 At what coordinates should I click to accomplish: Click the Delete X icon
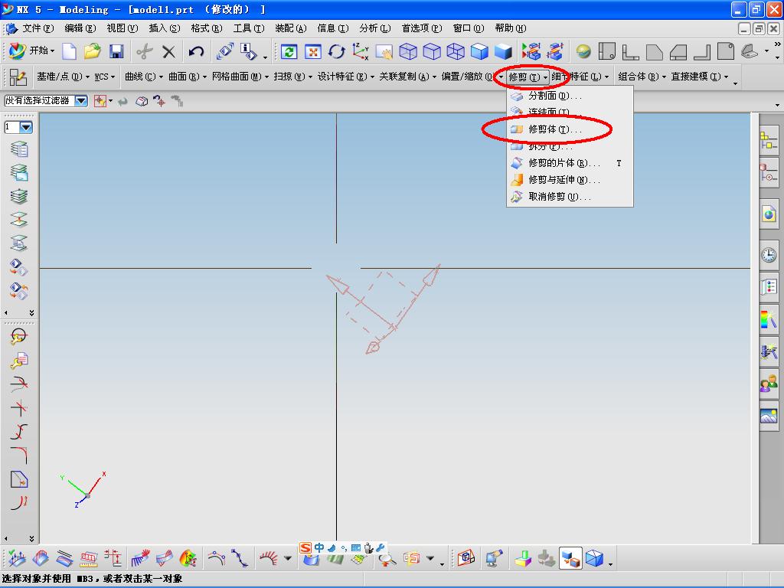(x=169, y=51)
